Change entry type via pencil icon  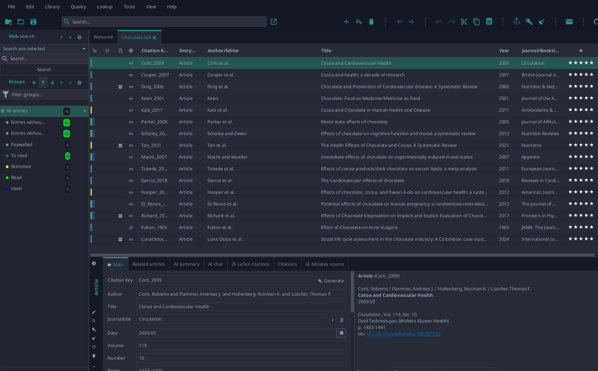pos(94,312)
